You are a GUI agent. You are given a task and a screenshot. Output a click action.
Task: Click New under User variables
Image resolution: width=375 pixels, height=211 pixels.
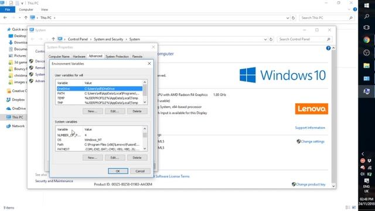(93, 111)
